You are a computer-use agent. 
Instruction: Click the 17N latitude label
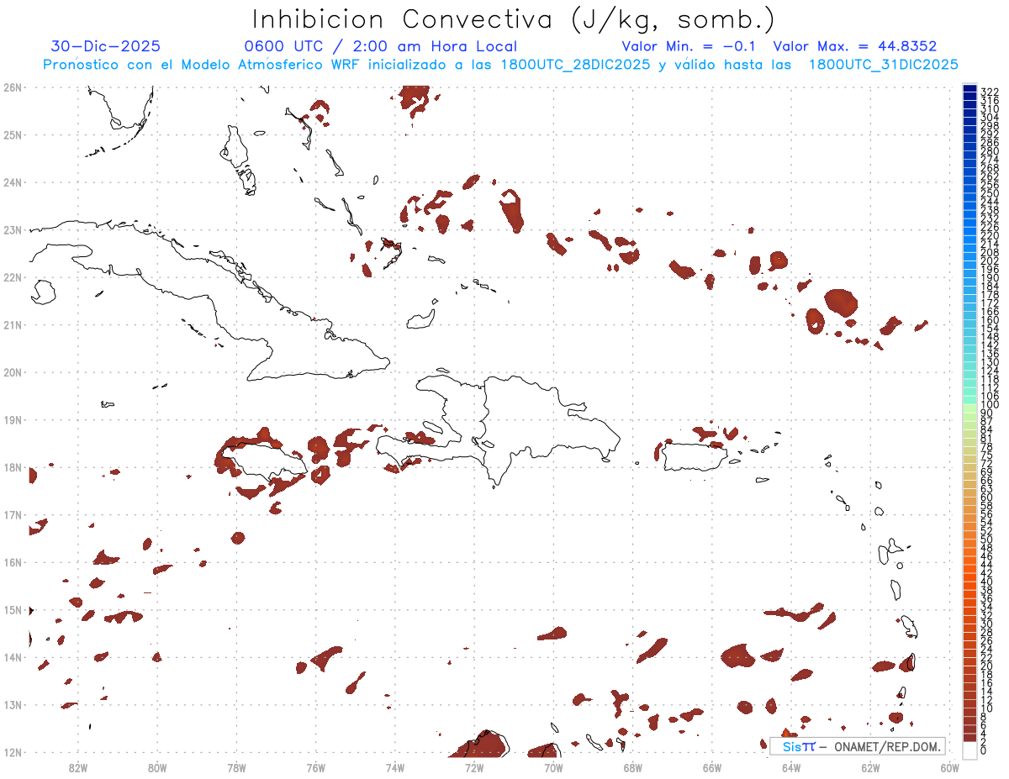pos(13,514)
